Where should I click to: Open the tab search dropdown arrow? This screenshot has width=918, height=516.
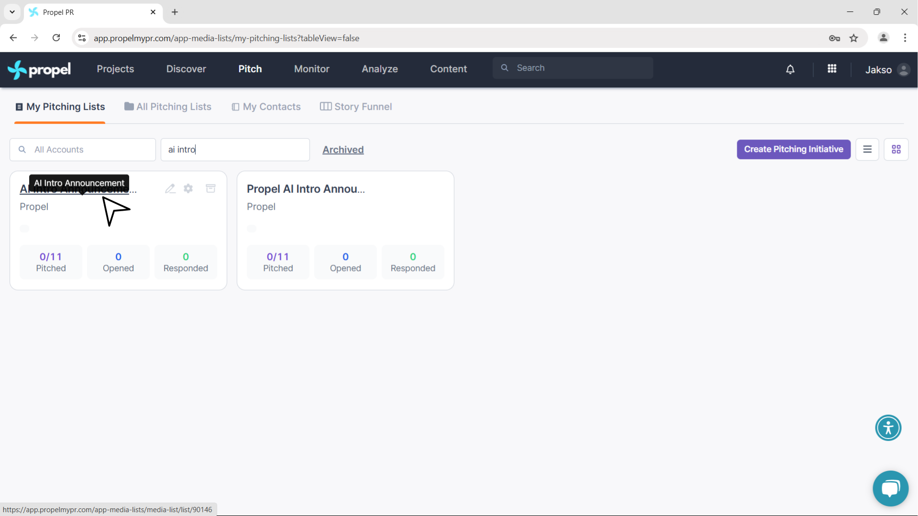pos(12,12)
